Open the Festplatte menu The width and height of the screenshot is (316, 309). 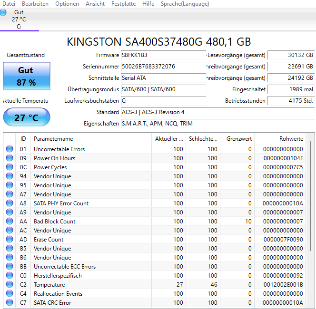point(123,4)
